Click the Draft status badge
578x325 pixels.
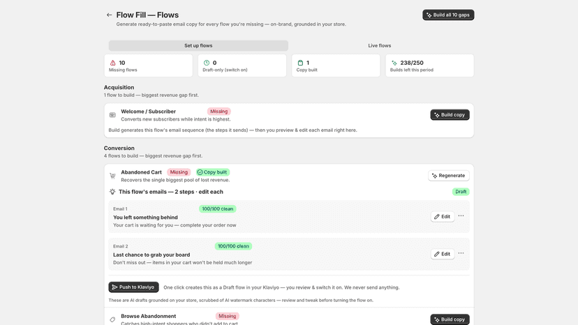[461, 192]
